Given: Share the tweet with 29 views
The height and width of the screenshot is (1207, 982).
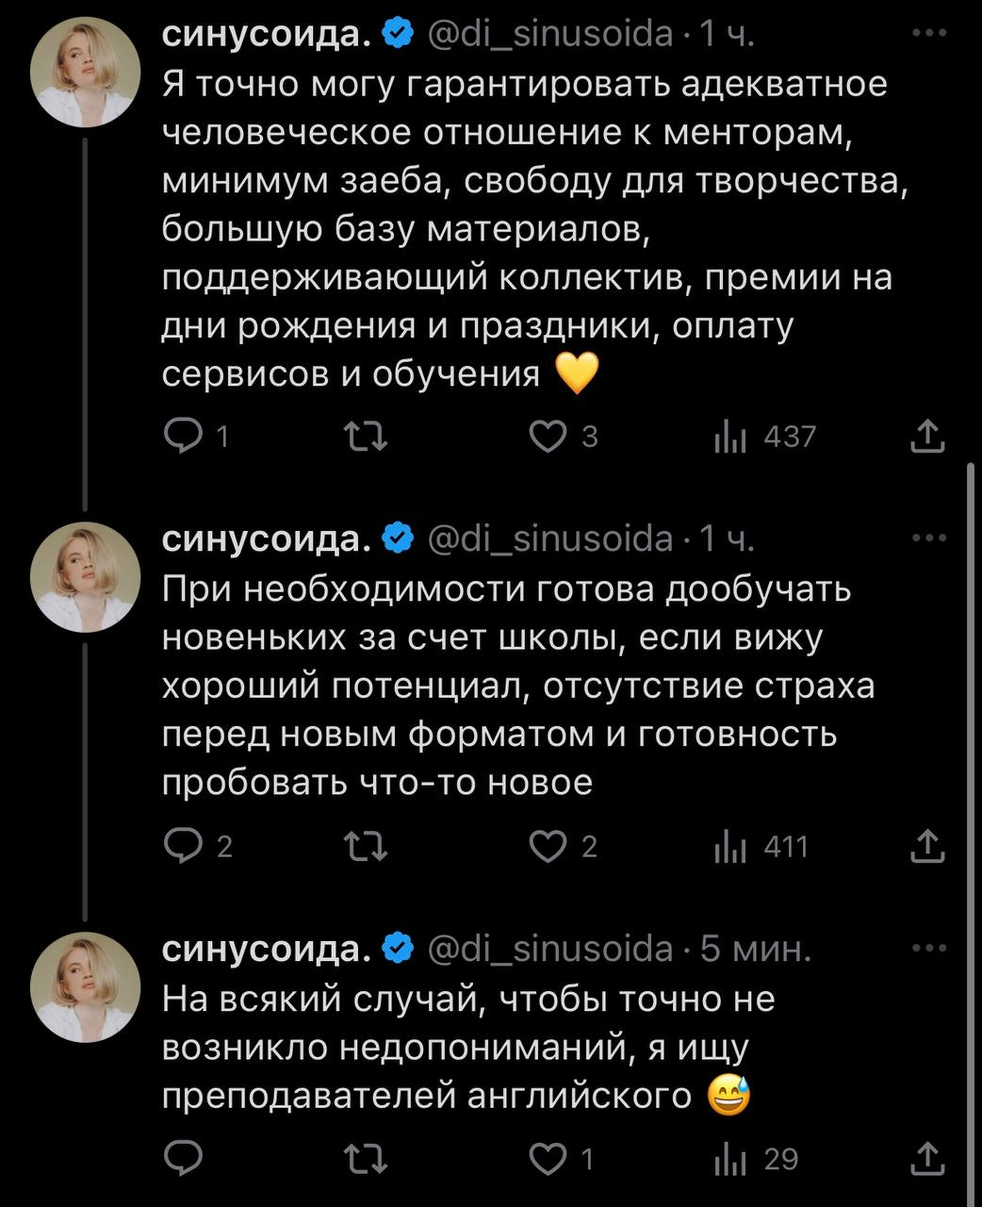Looking at the screenshot, I should pos(927,1159).
